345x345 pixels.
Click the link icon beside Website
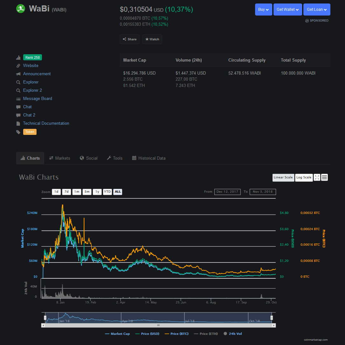point(18,66)
